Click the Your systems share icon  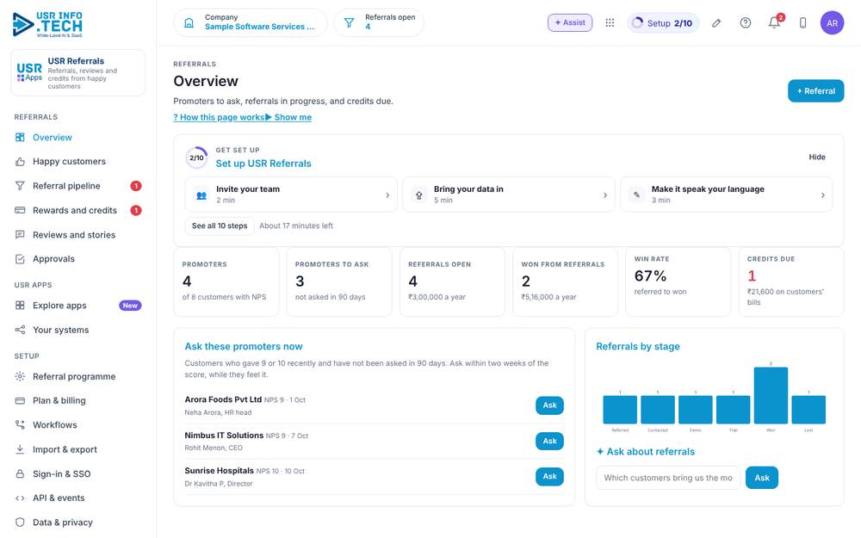[x=20, y=330]
